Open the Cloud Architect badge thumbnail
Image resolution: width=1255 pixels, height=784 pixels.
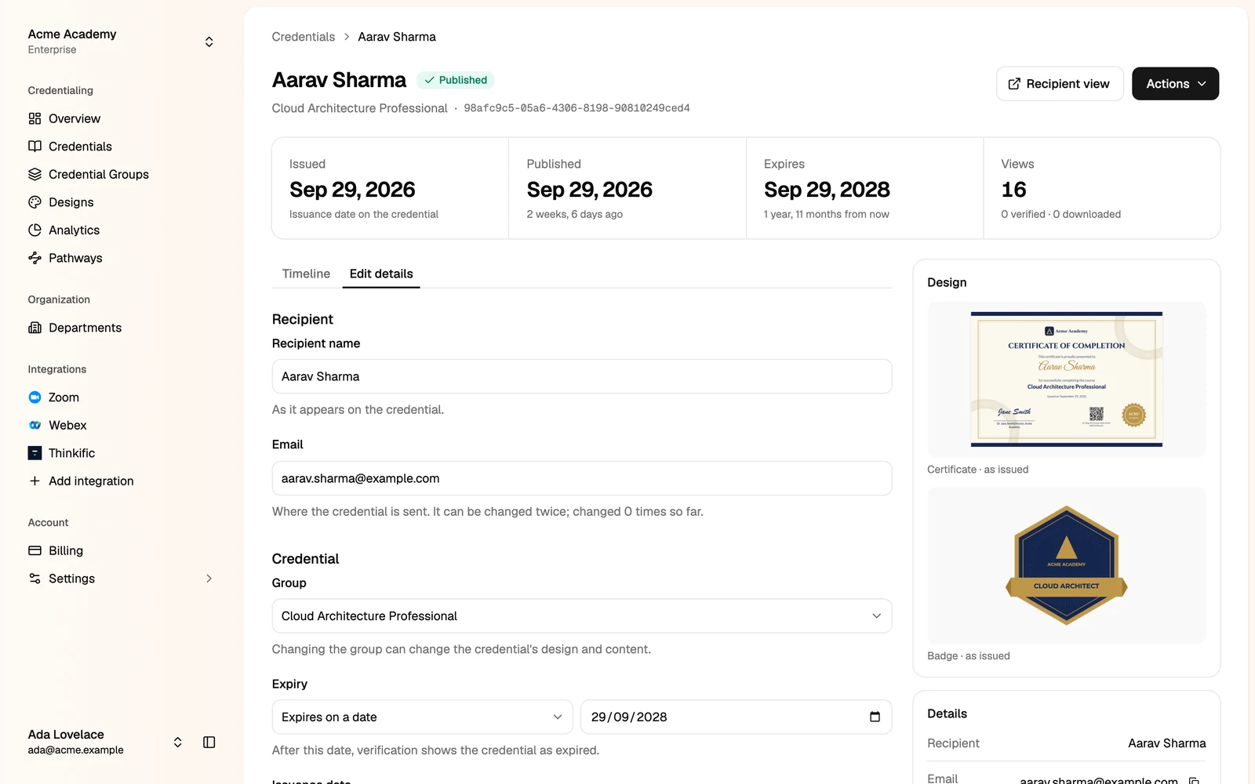pyautogui.click(x=1067, y=565)
